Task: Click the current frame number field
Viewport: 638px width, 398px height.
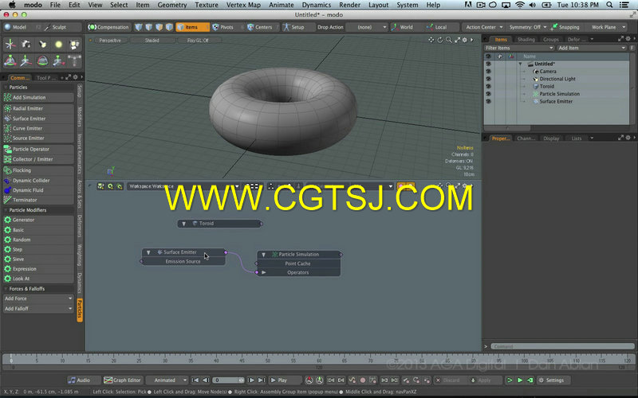Action: (x=229, y=380)
